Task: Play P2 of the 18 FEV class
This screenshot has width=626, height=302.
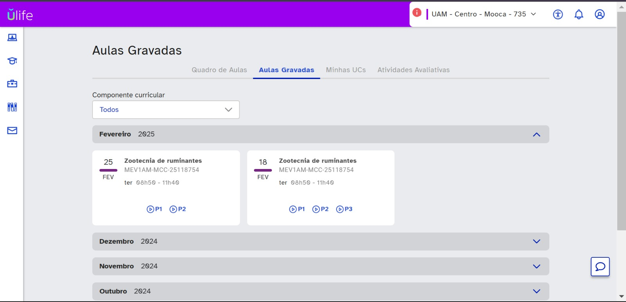Action: tap(320, 209)
